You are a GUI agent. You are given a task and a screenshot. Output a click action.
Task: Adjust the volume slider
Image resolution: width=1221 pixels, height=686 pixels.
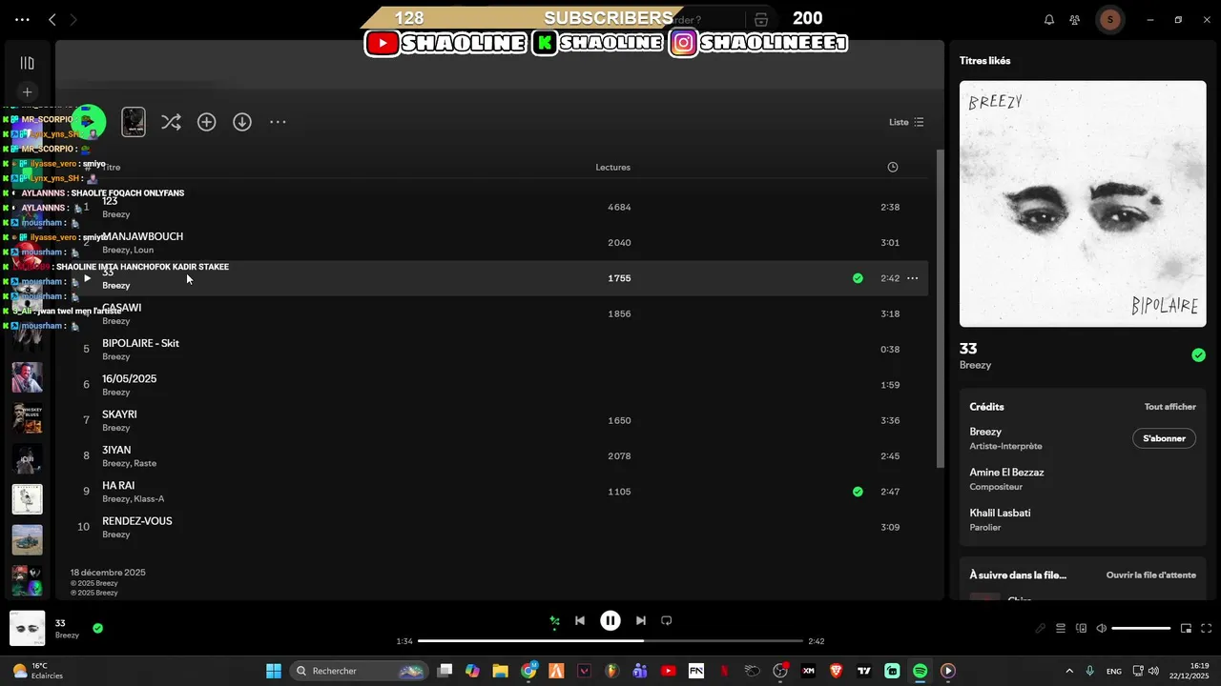pos(1141,629)
